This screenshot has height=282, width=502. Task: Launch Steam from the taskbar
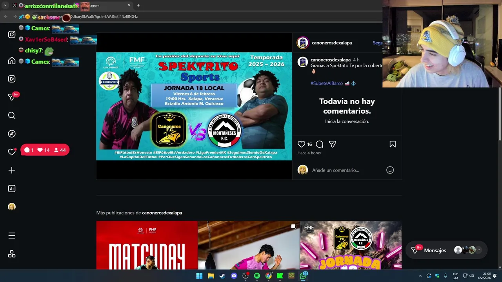point(222,276)
